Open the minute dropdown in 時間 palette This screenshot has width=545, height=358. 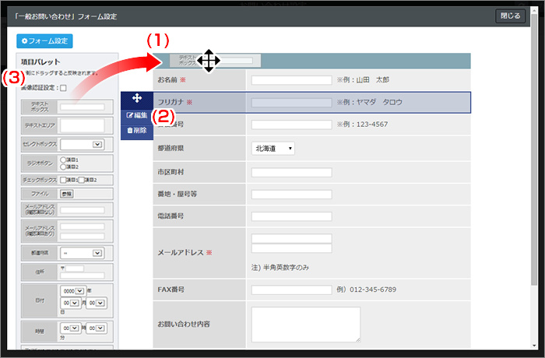pos(97,328)
